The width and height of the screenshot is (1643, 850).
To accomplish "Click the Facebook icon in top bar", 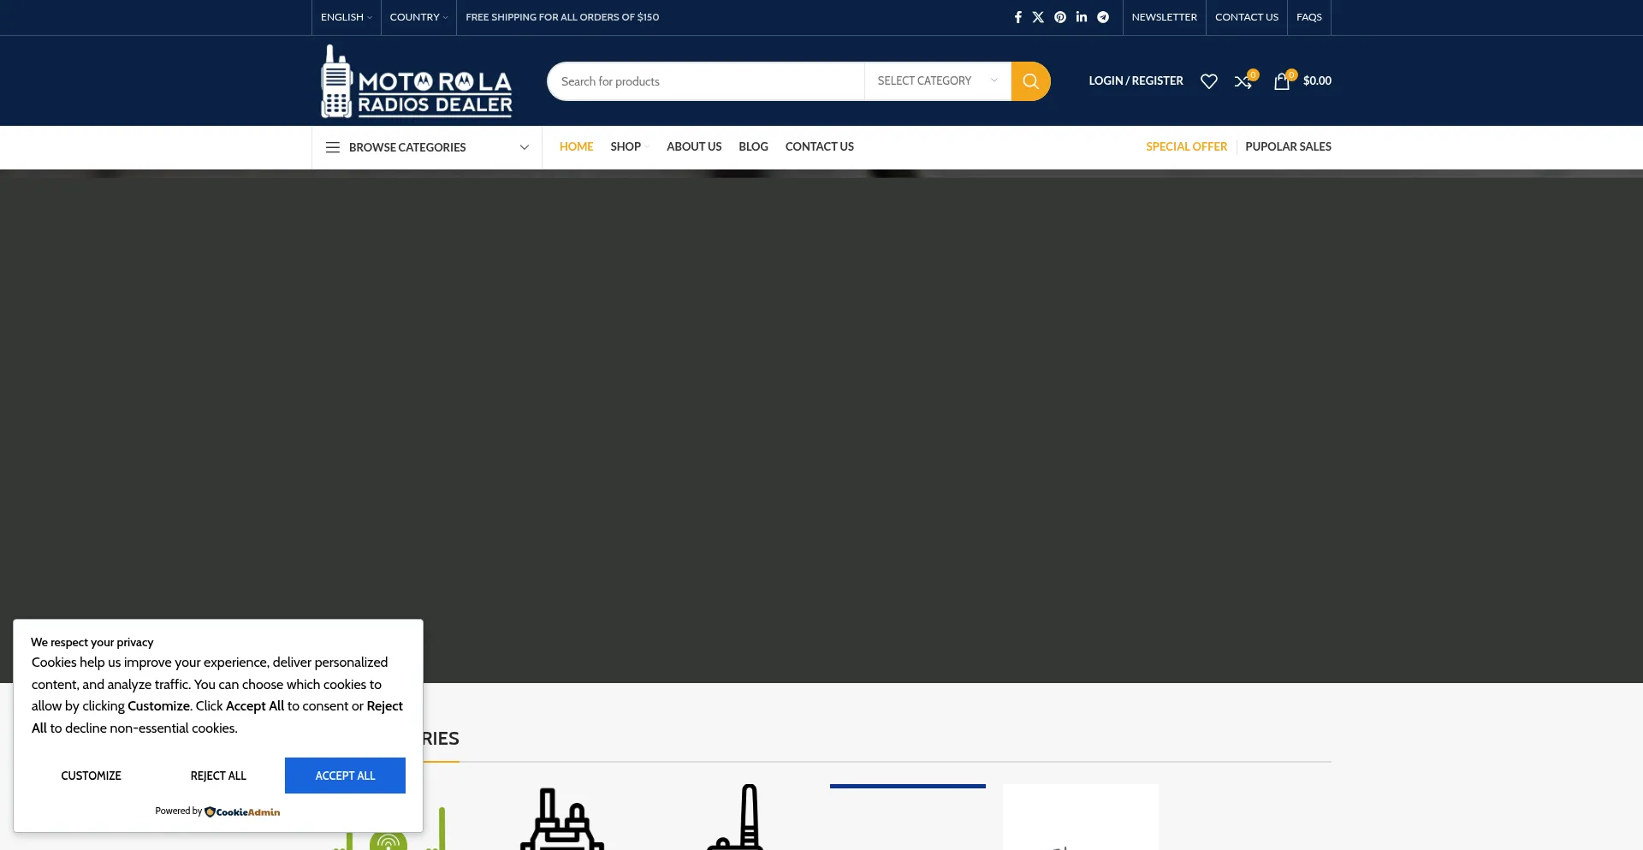I will coord(1017,17).
